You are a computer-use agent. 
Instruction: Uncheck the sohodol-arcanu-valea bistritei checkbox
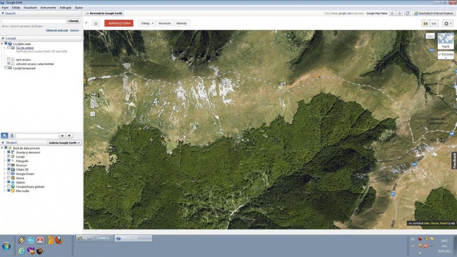coord(9,63)
